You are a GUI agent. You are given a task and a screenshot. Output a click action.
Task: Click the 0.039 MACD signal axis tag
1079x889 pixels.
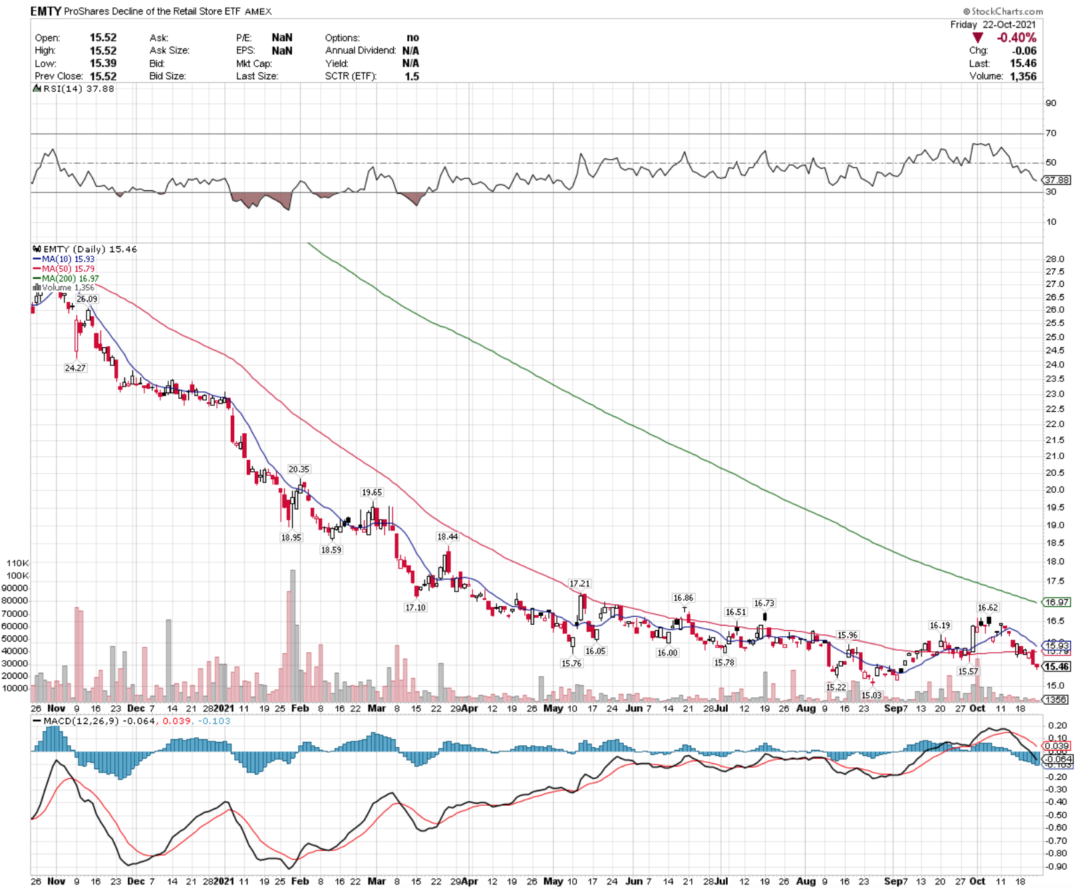1056,746
